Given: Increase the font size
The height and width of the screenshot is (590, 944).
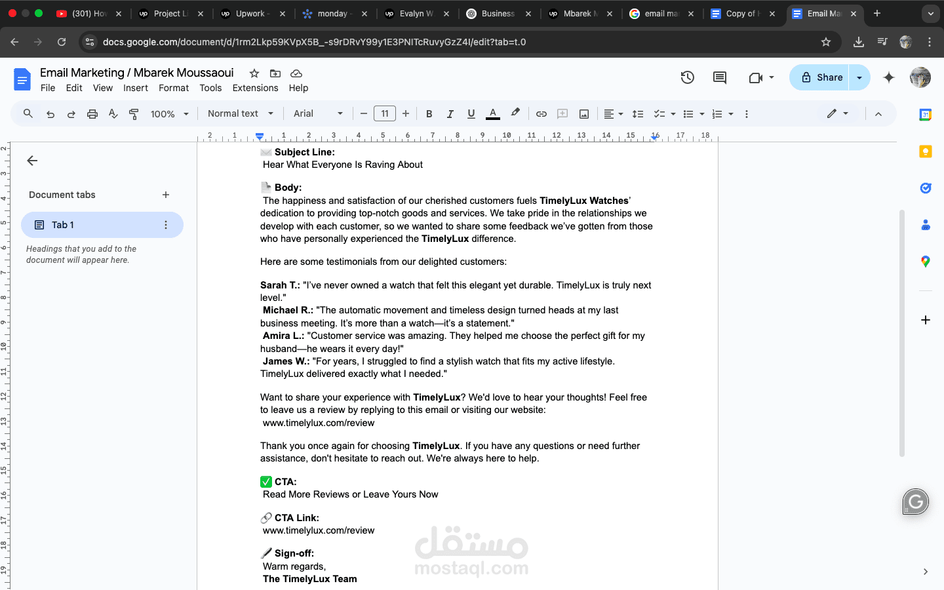Looking at the screenshot, I should click(x=406, y=114).
